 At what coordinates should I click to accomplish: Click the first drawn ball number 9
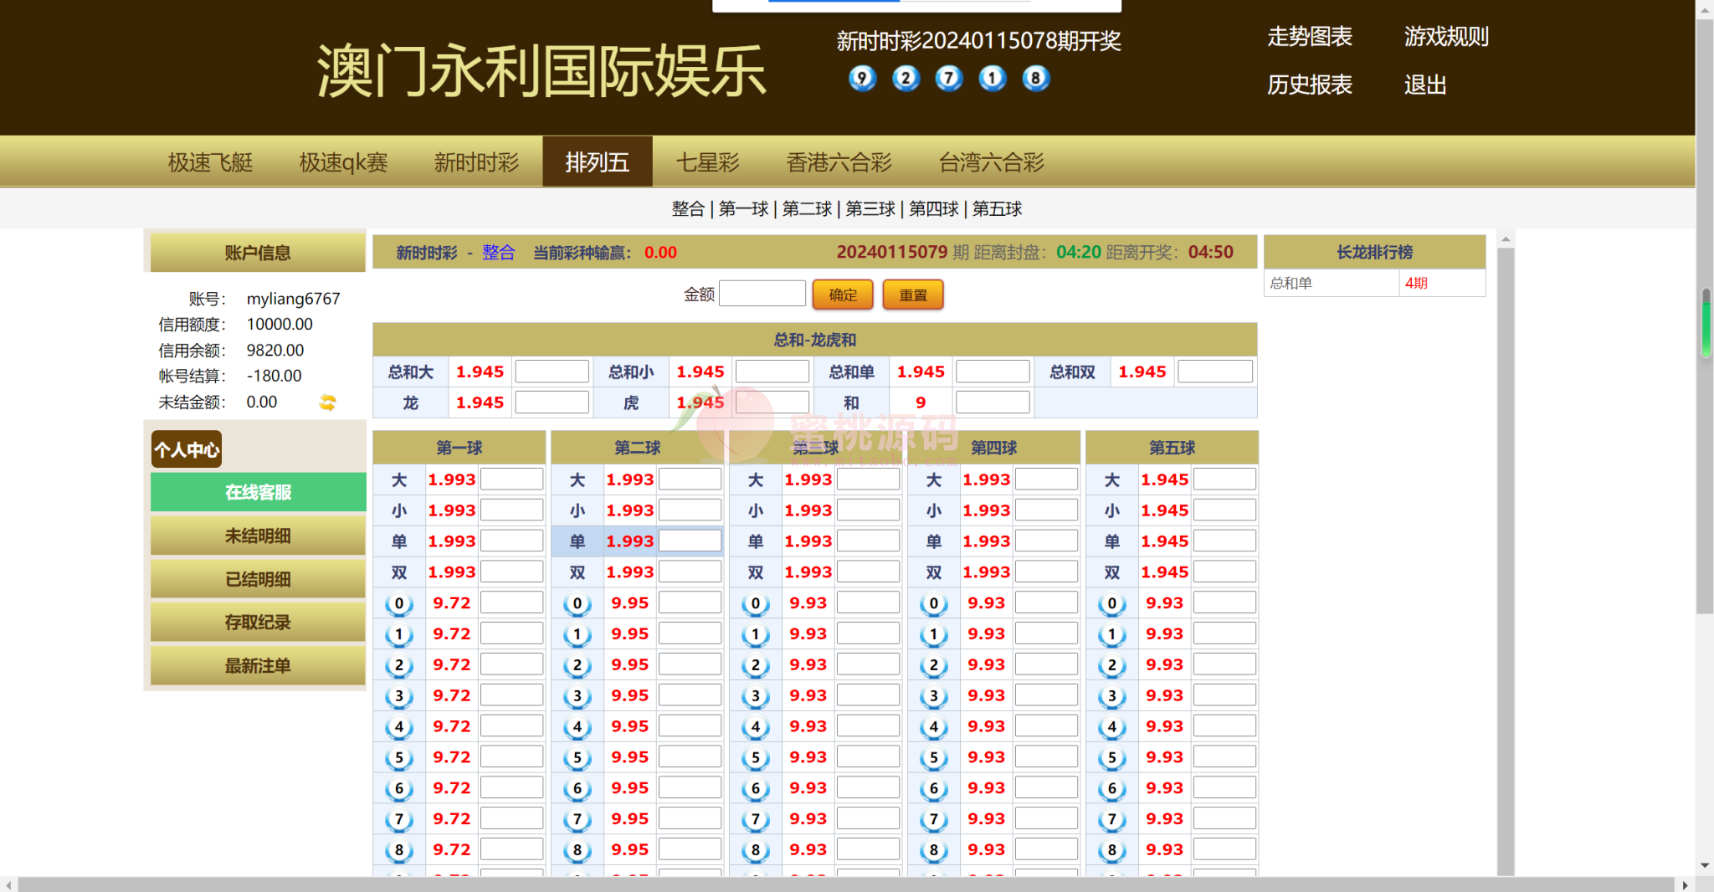coord(861,79)
